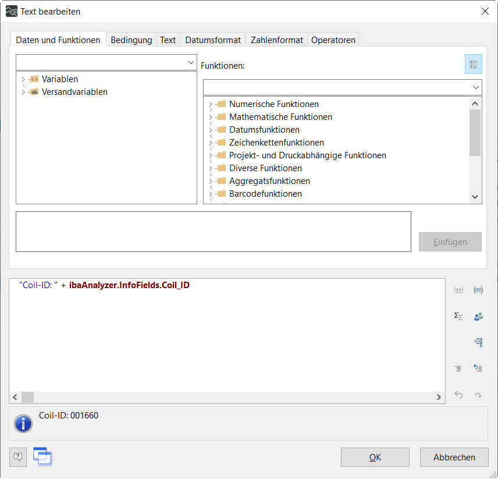Expand the Datumsfunktionen folder
Image resolution: width=498 pixels, height=479 pixels.
click(x=210, y=130)
